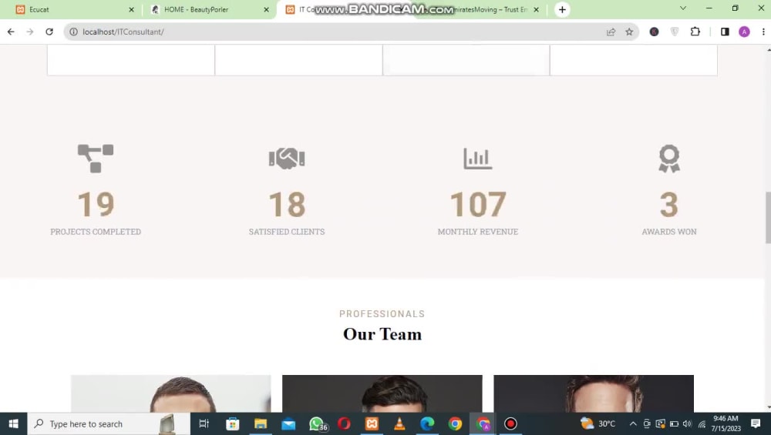This screenshot has width=771, height=435.
Task: Click the SATISFIED CLIENTS label
Action: 287,232
